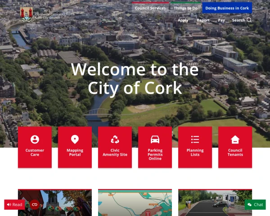Expand the Pay menu
This screenshot has width=270, height=216.
coord(221,20)
